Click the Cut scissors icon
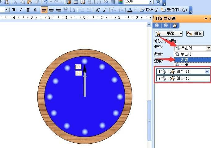Screen dimensions: 211x148 tap(15, 2)
